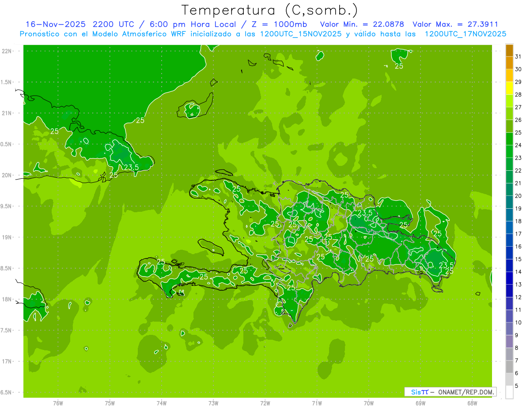Click the white swatch below label 5
Screen dimensions: 530x409
coord(509,392)
